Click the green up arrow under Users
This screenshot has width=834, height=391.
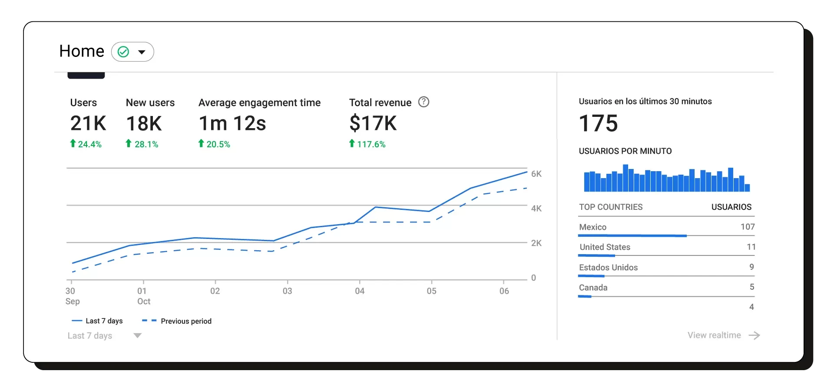tap(73, 143)
